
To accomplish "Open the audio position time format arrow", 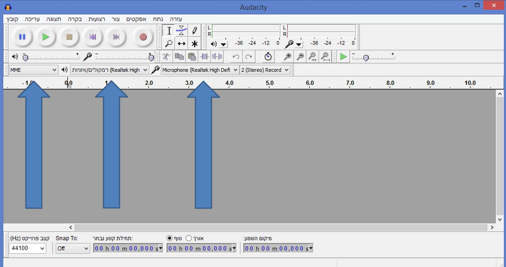I will [311, 248].
